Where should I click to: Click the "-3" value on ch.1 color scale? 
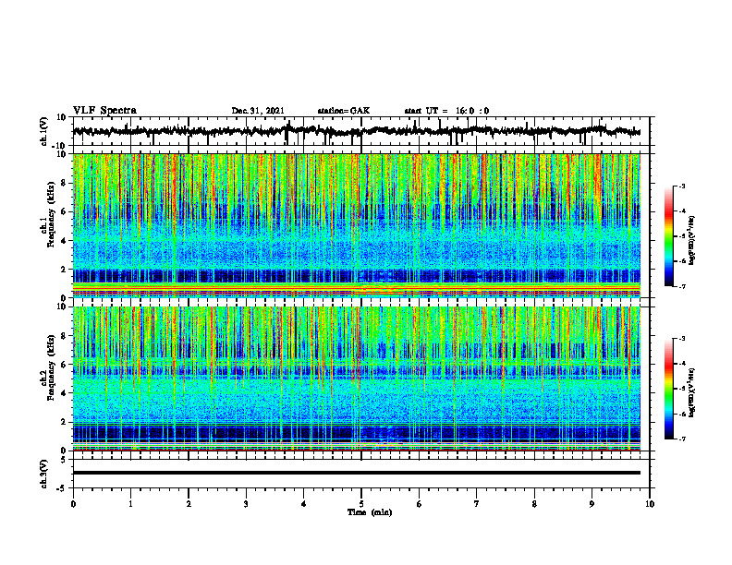click(681, 186)
